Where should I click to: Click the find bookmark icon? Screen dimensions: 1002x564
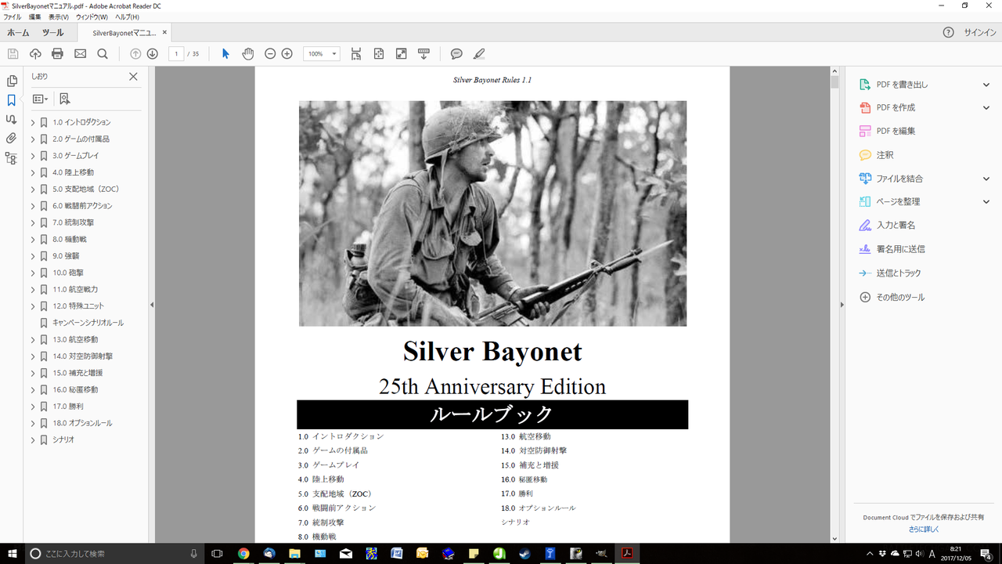coord(64,99)
